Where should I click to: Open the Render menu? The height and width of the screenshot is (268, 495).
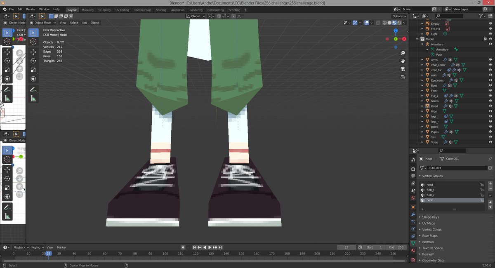tap(31, 9)
